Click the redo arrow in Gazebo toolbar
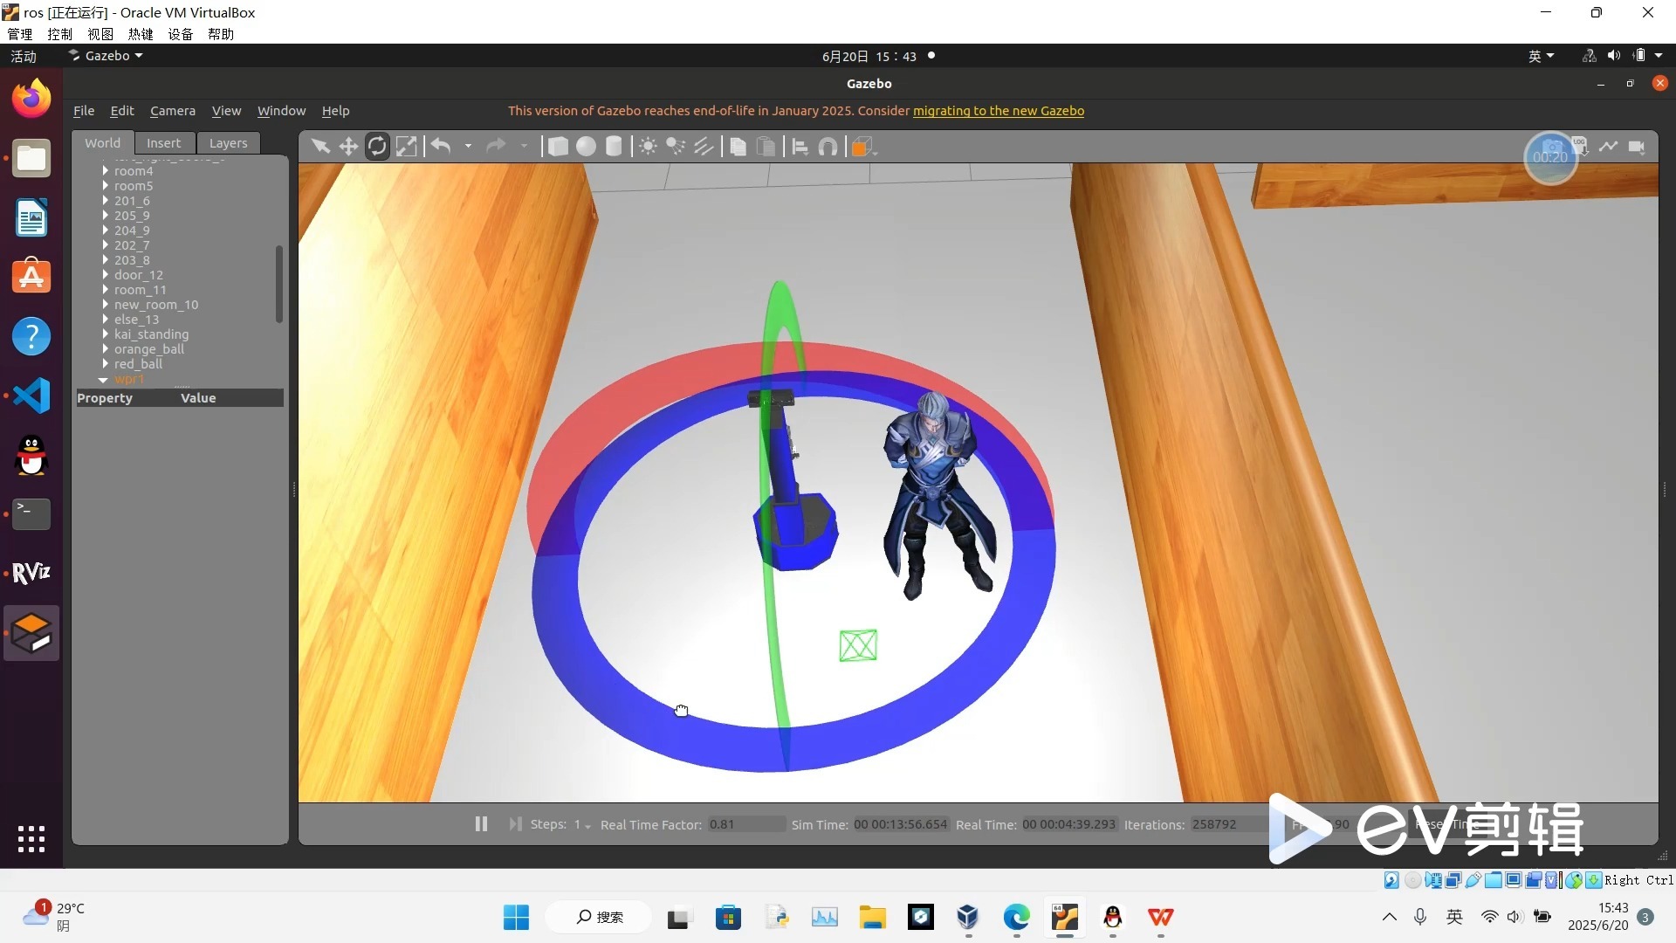Viewport: 1676px width, 943px height. click(496, 147)
